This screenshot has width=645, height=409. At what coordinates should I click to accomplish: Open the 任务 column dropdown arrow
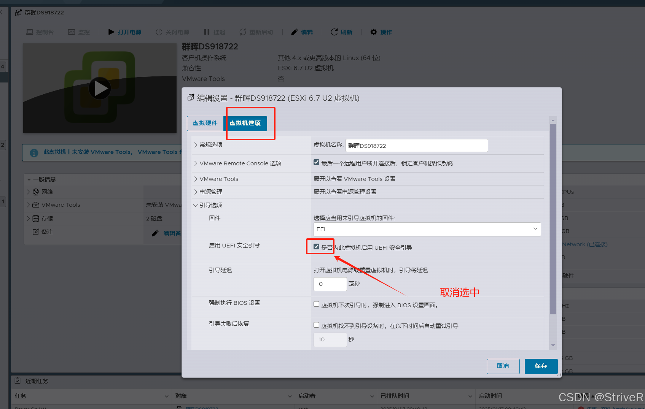(167, 396)
